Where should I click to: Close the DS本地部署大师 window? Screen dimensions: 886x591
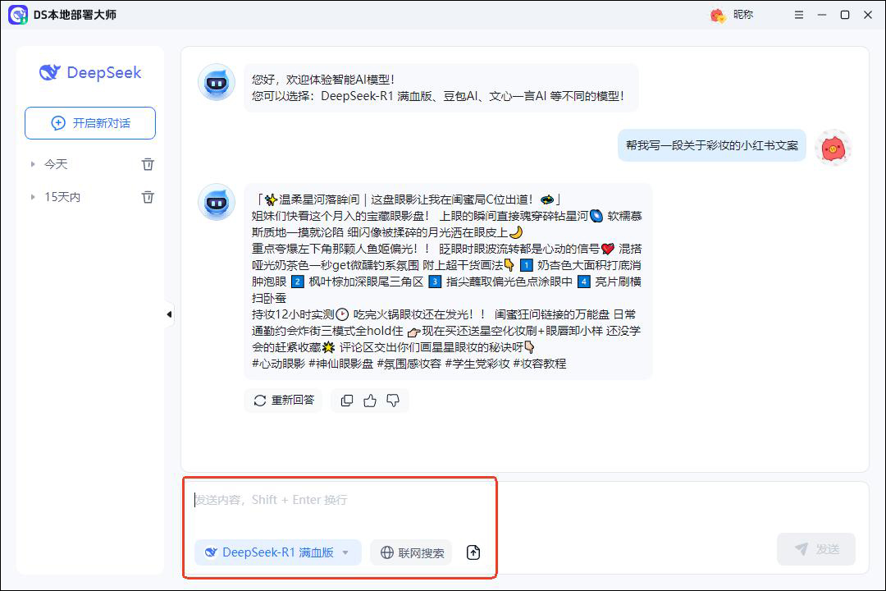click(x=868, y=15)
